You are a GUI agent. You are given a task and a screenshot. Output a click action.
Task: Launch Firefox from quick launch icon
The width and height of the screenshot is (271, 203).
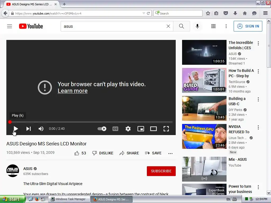(37, 199)
